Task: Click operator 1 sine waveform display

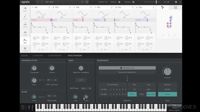Action: pos(41,14)
